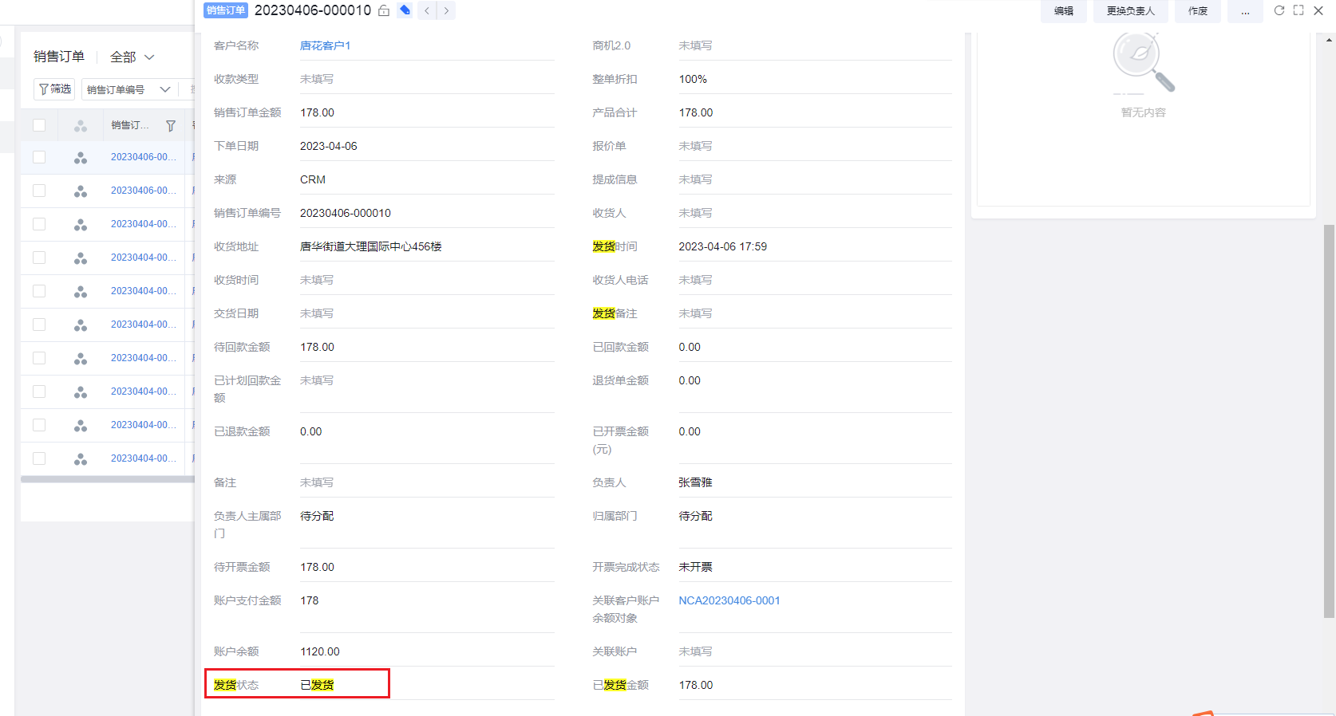Click the 已发货金额 value 178.00
The height and width of the screenshot is (716, 1336).
tap(696, 685)
